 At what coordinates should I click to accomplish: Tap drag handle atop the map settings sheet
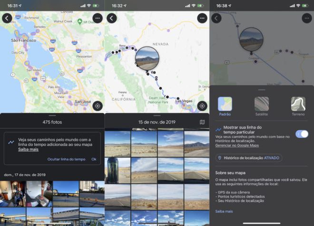pyautogui.click(x=262, y=90)
